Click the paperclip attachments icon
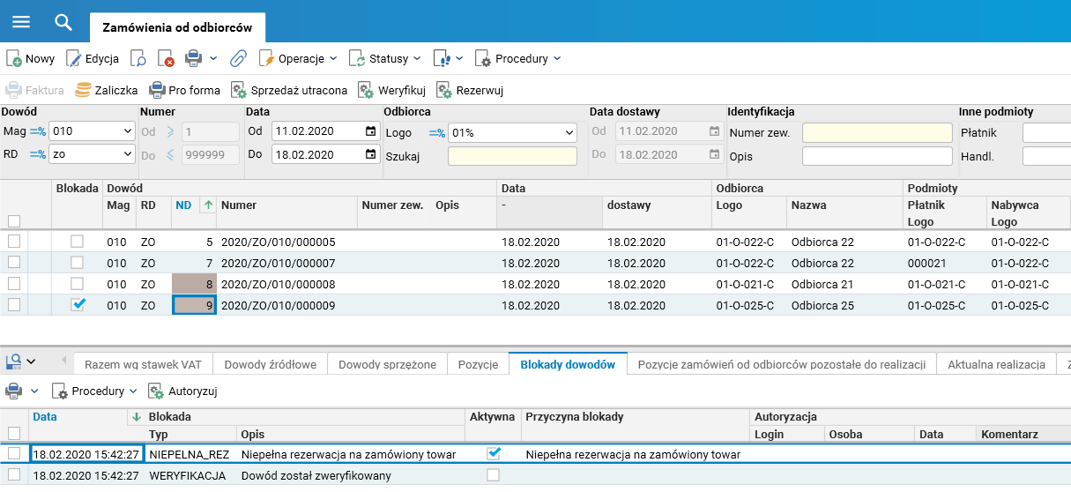Screen dimensions: 1071x492 pos(238,59)
